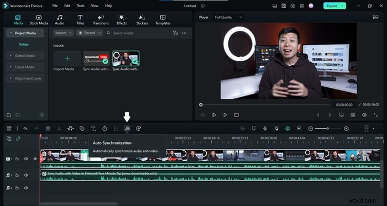
Task: Click the timeline zoom slider handle
Action: point(327,128)
